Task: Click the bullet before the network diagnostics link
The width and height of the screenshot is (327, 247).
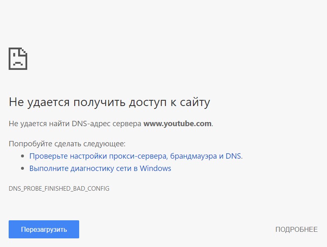Action: point(23,168)
